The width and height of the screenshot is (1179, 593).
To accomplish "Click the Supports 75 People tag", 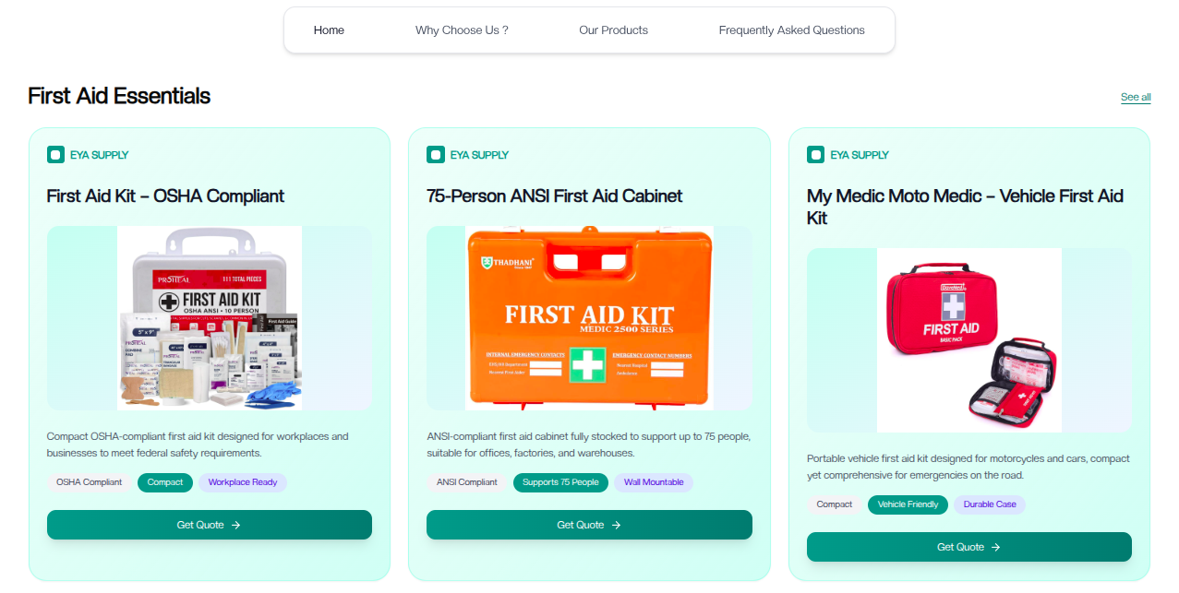I will pos(560,482).
